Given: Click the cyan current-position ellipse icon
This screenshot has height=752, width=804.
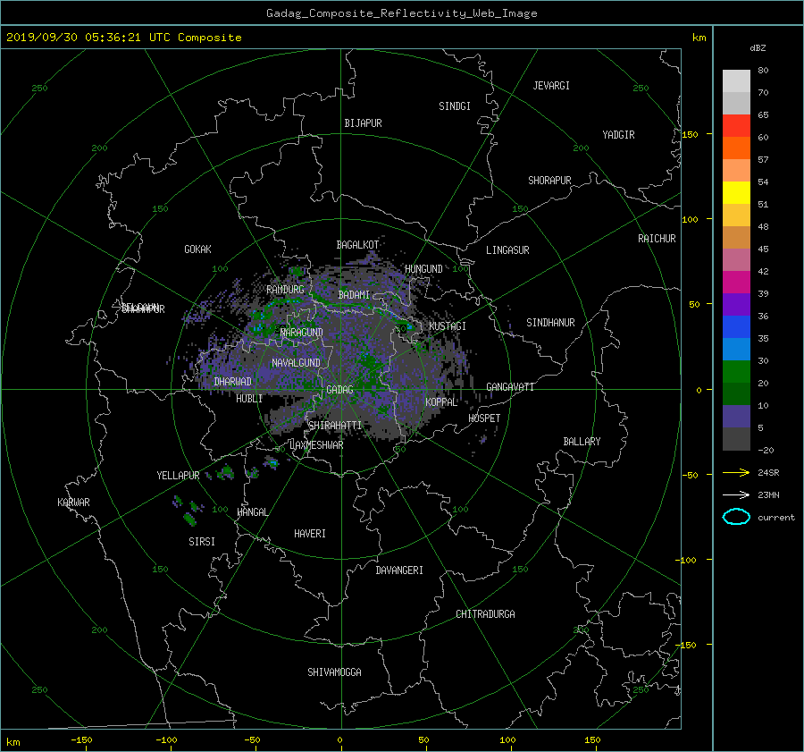Looking at the screenshot, I should [x=736, y=517].
